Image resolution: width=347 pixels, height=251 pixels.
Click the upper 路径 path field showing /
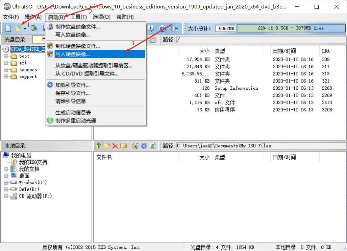coord(261,40)
